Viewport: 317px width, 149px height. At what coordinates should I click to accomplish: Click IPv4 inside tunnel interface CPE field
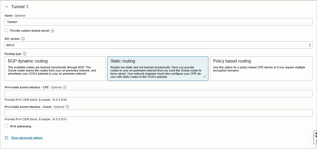point(158,94)
